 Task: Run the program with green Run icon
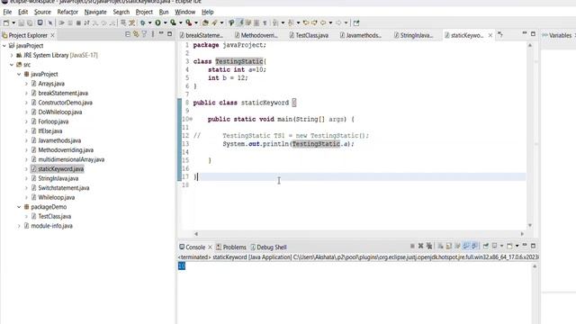pyautogui.click(x=157, y=22)
